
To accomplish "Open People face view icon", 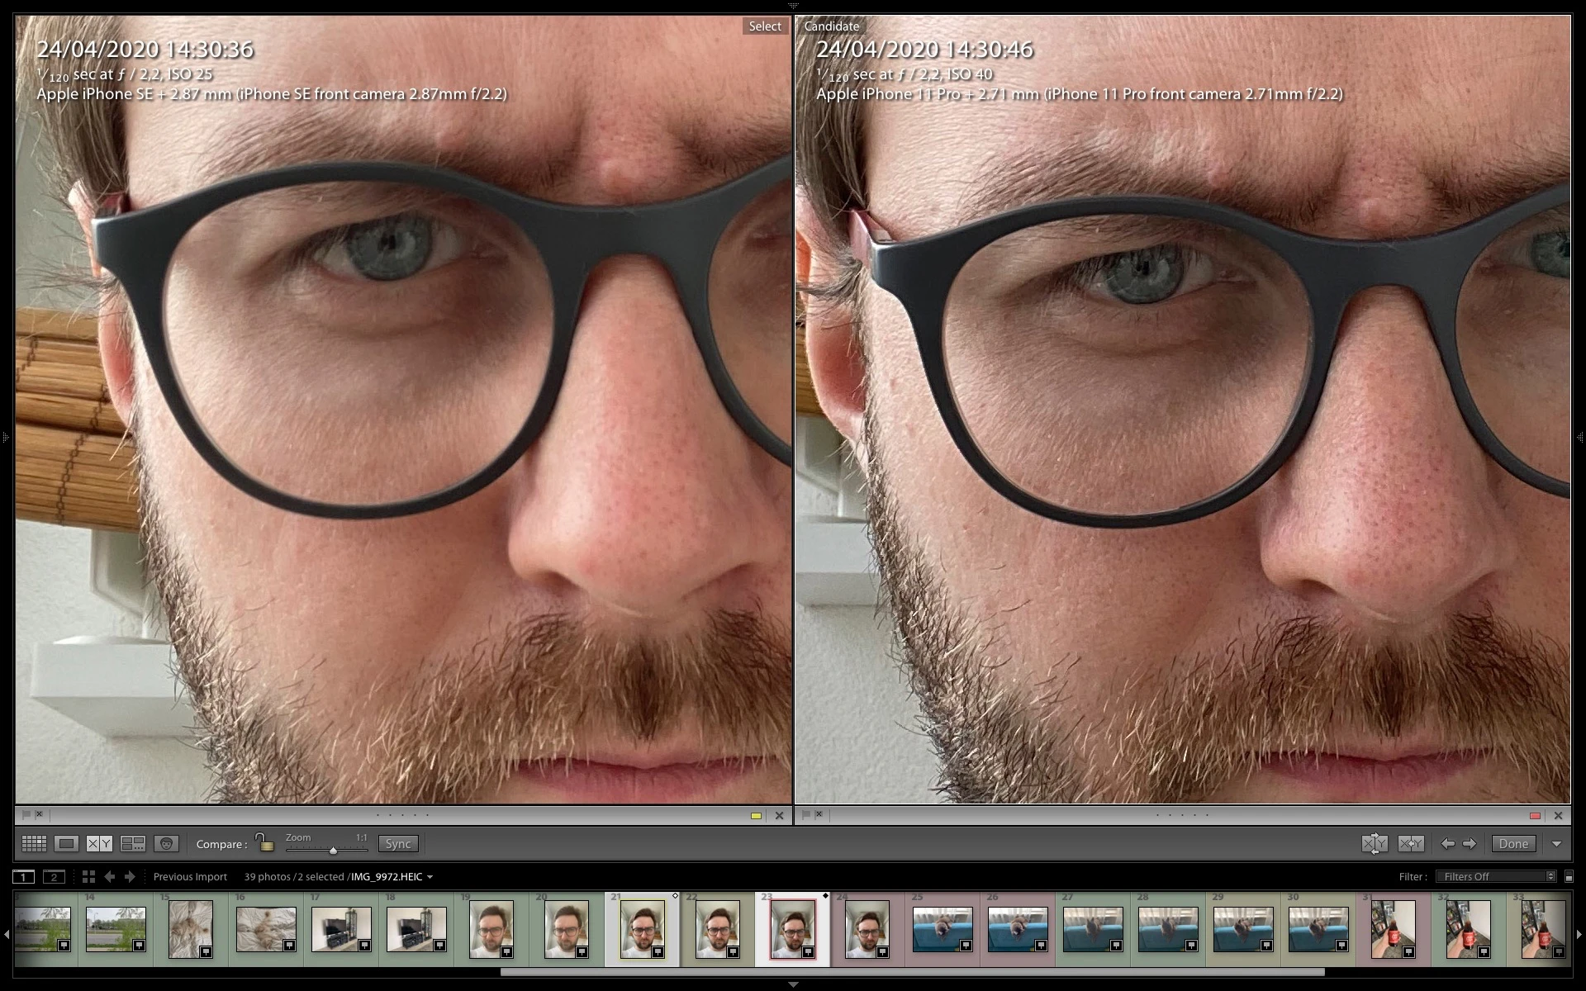I will click(166, 843).
